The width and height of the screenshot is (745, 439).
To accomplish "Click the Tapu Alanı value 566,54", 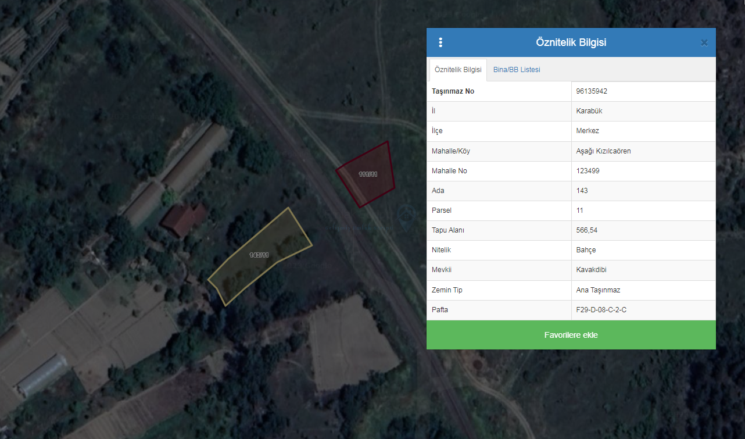I will coord(586,230).
